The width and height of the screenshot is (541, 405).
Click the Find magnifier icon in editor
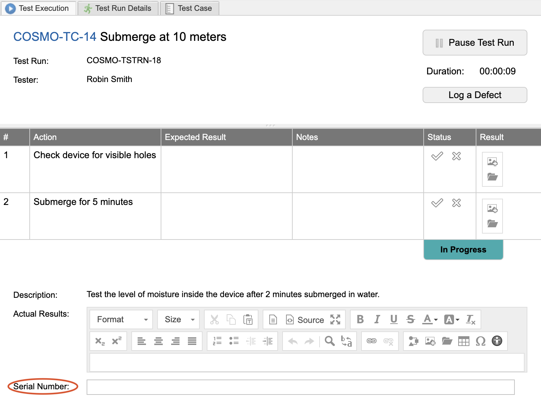pos(329,341)
